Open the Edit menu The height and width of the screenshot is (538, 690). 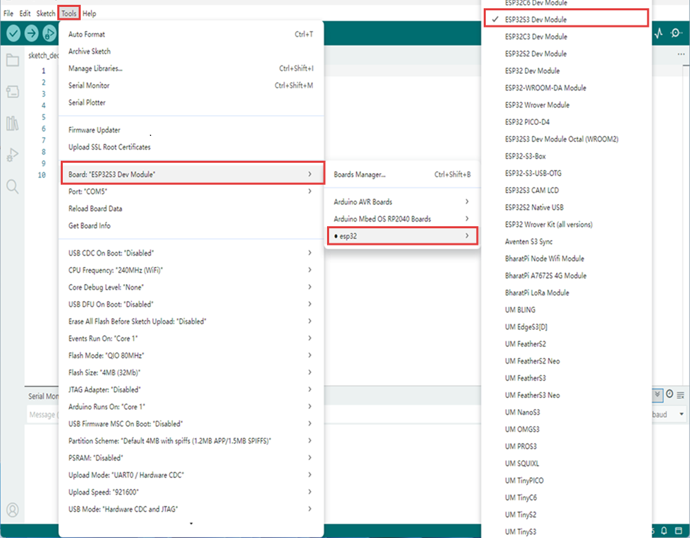[x=25, y=13]
